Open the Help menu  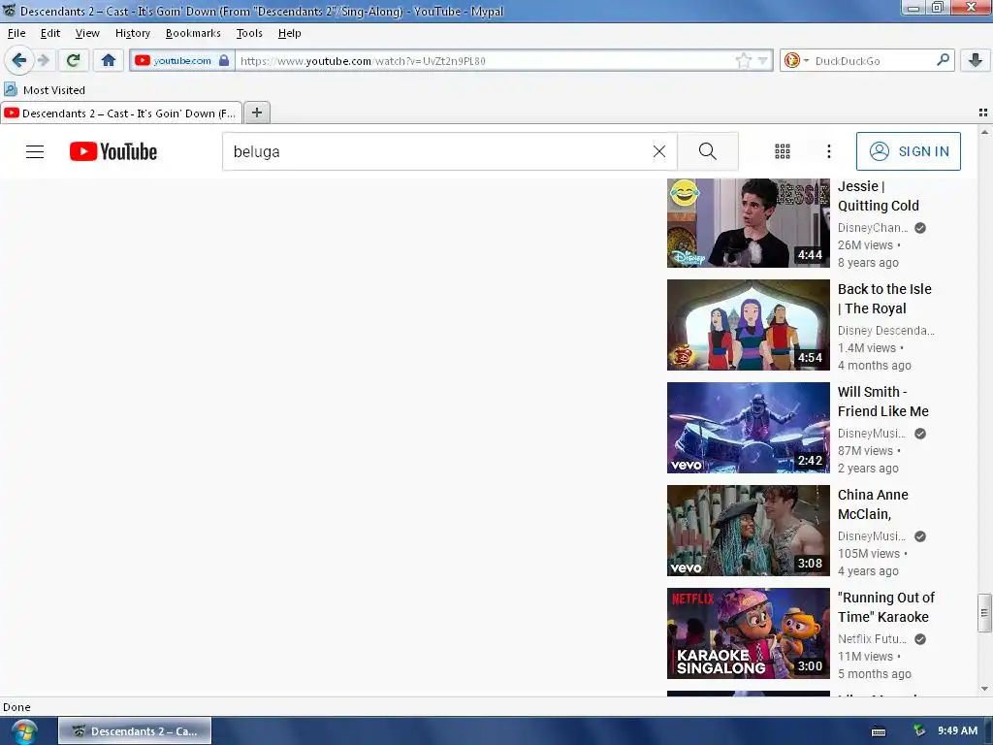pos(289,33)
